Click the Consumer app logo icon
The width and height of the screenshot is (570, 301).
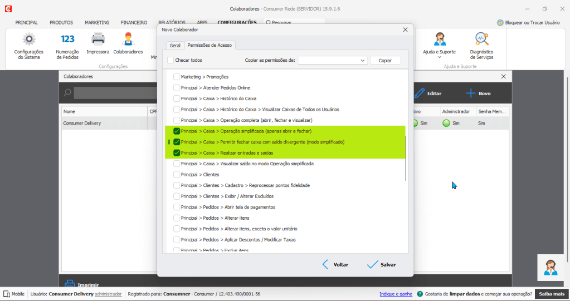tap(8, 9)
